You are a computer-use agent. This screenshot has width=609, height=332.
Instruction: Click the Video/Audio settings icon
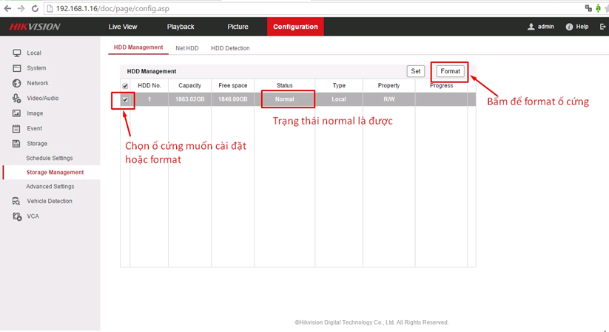point(16,99)
